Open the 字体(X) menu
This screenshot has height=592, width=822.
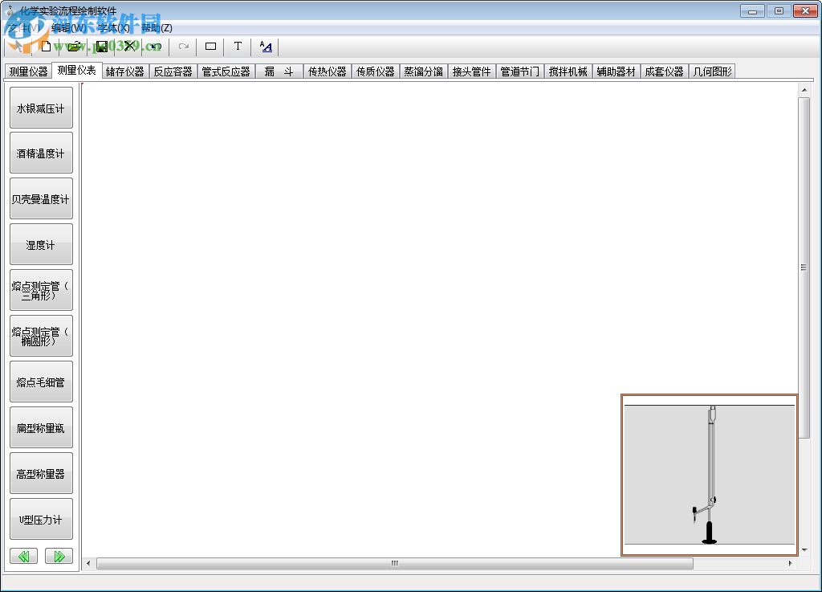coord(114,28)
